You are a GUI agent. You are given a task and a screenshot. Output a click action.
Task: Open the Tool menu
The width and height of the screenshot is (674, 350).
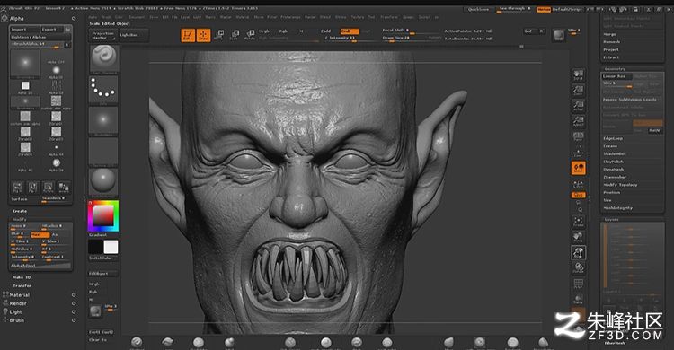click(371, 17)
